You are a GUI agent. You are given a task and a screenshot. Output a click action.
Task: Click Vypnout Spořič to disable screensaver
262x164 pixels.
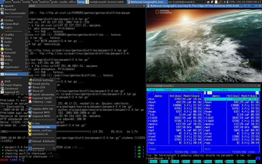coord(42,98)
